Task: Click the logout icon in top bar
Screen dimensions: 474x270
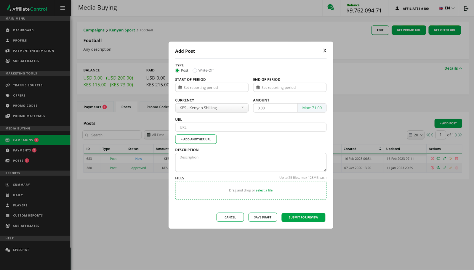Action: 466,8
